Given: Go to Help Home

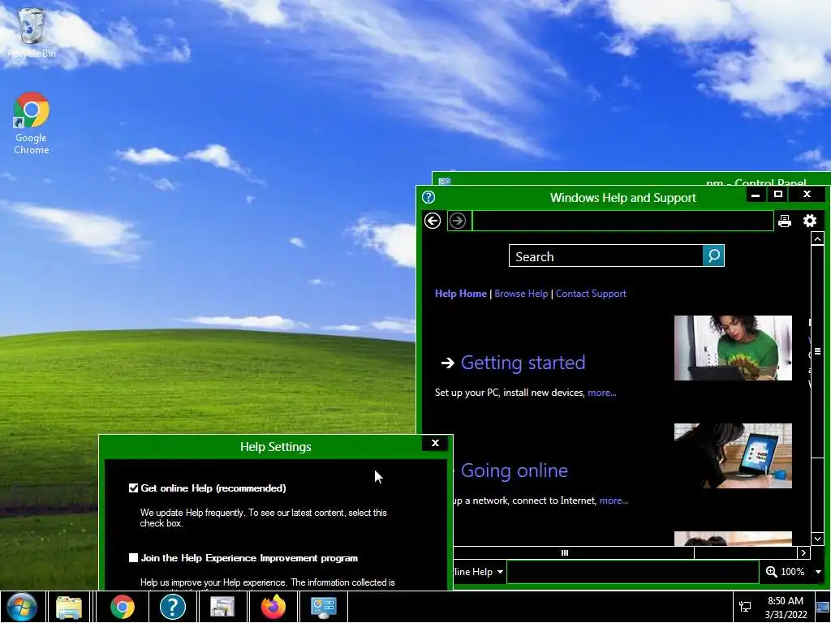Looking at the screenshot, I should (461, 294).
